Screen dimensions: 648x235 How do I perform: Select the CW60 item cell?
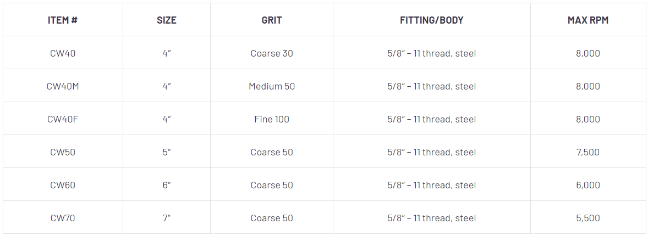pyautogui.click(x=63, y=185)
